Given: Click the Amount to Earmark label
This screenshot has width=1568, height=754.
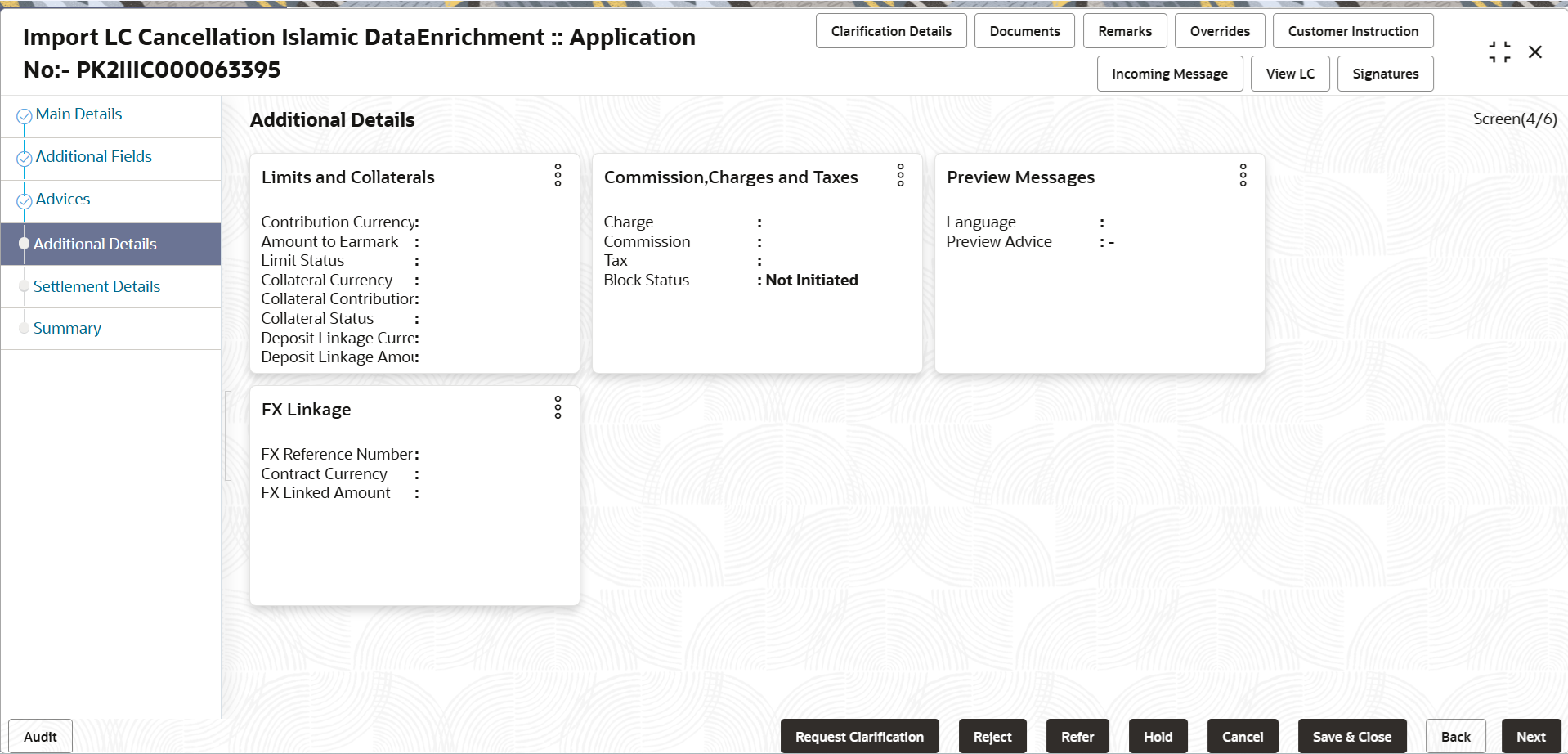Looking at the screenshot, I should [x=329, y=242].
